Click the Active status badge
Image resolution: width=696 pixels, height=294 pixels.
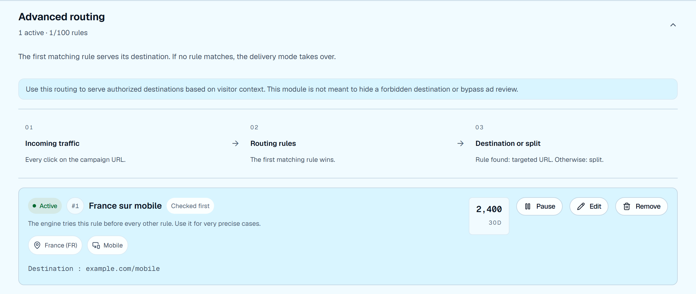click(45, 206)
